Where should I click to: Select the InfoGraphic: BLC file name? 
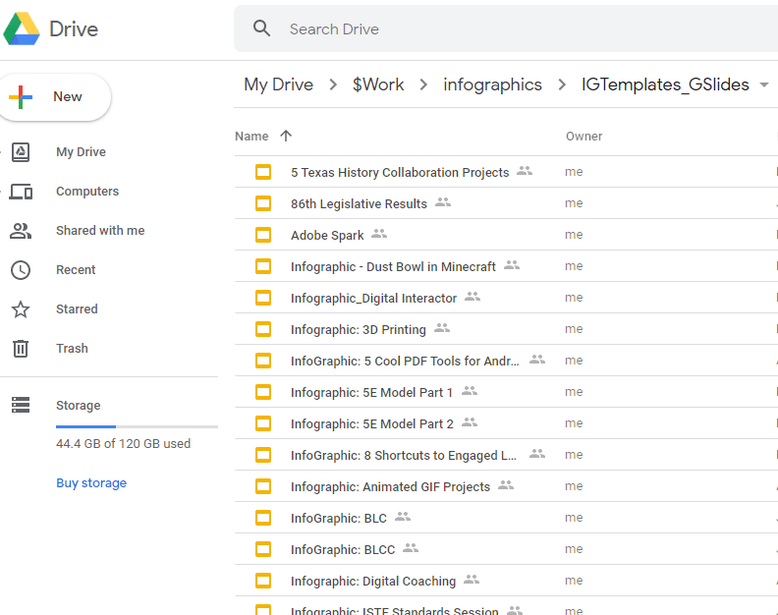click(338, 518)
